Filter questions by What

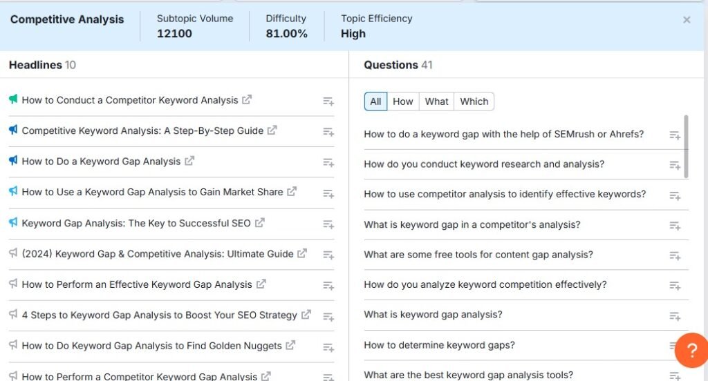pyautogui.click(x=437, y=101)
